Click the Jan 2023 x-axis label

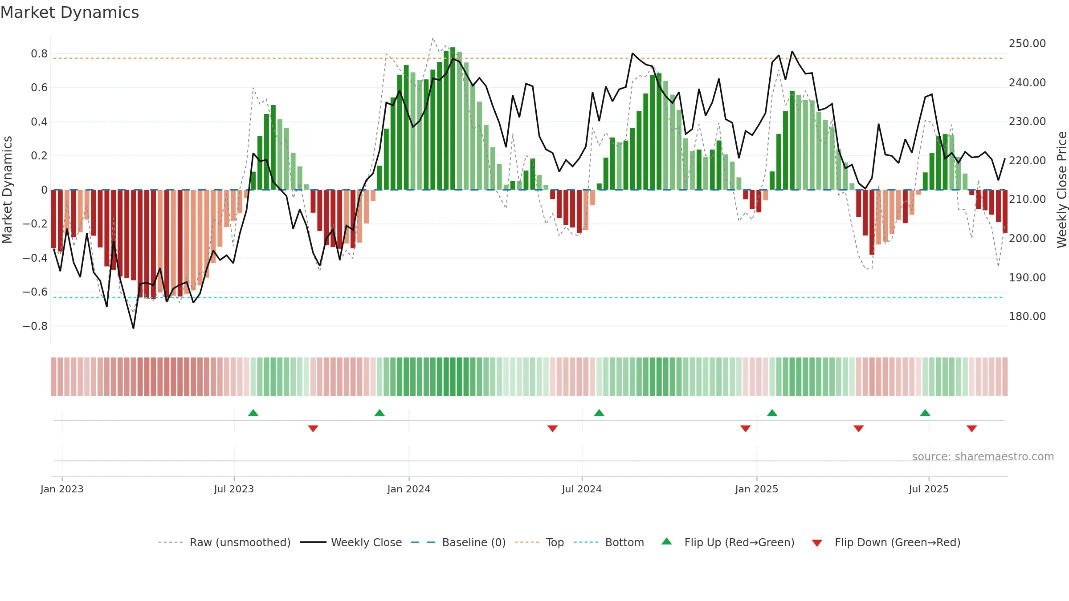coord(62,489)
